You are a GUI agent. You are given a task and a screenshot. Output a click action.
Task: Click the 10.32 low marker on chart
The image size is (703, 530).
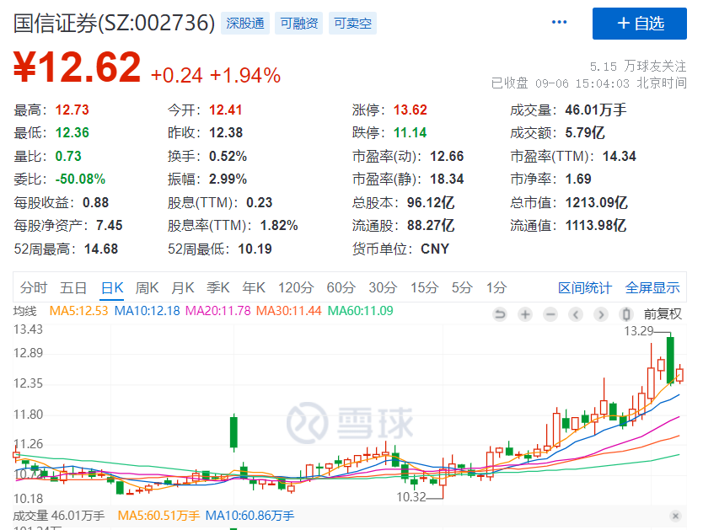[411, 497]
